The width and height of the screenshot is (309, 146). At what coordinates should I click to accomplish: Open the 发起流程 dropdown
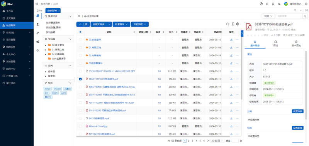pyautogui.click(x=140, y=24)
